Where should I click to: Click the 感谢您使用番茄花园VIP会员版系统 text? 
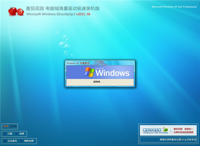tap(178, 140)
